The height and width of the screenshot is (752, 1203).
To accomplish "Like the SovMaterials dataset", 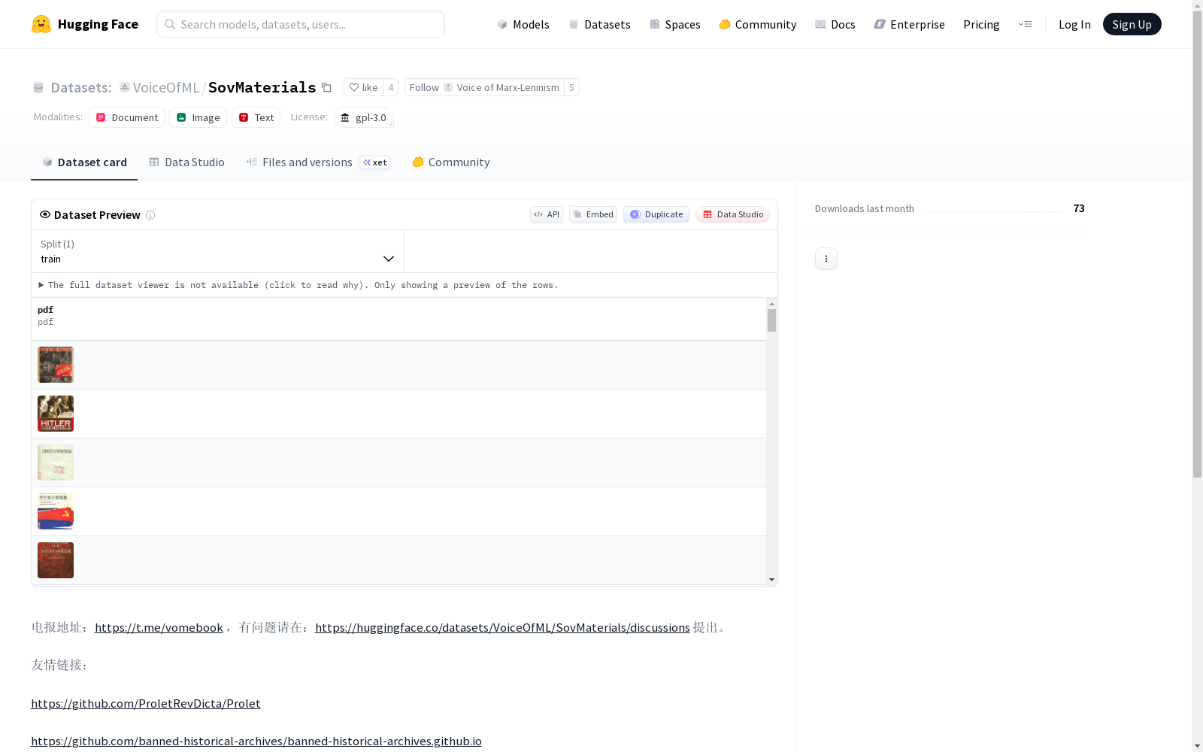I will pyautogui.click(x=363, y=87).
